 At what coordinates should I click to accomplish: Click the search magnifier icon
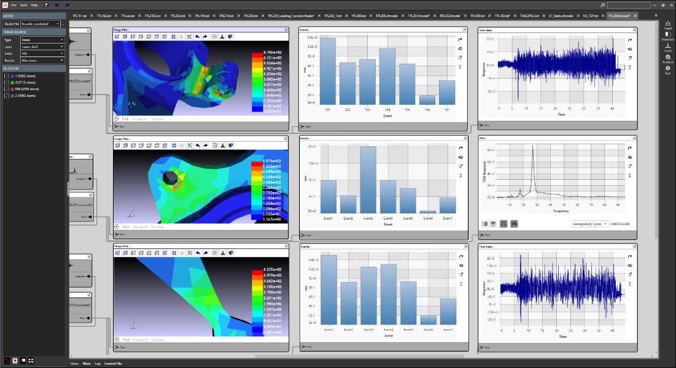tap(602, 5)
